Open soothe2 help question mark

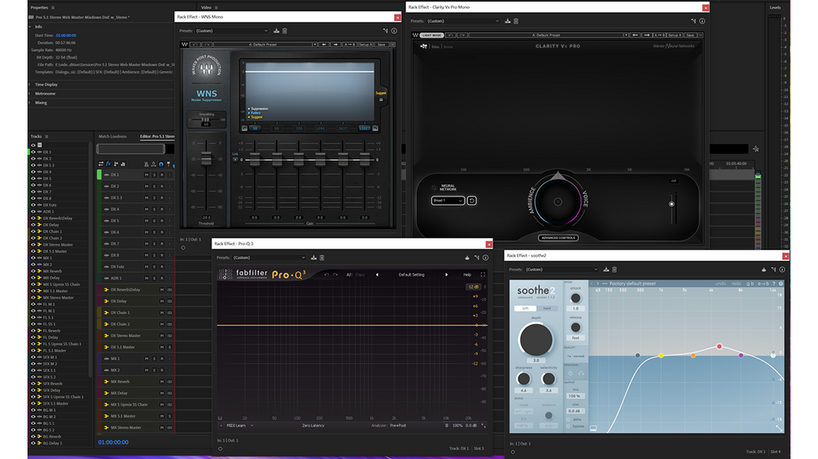coord(774,284)
